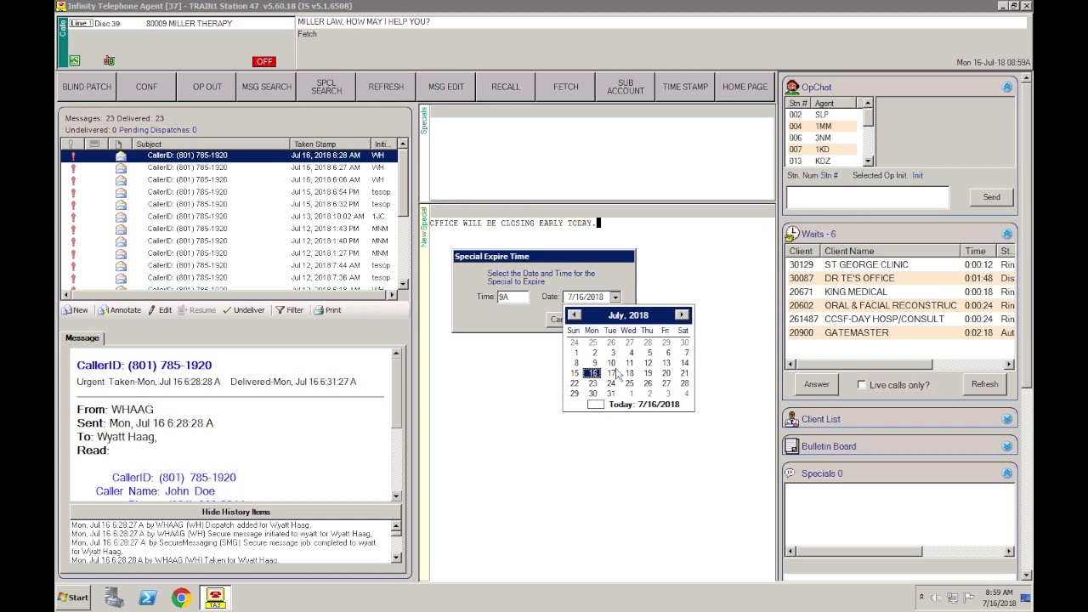Select agent 1MM in OpChat list
1088x612 pixels.
pos(823,126)
